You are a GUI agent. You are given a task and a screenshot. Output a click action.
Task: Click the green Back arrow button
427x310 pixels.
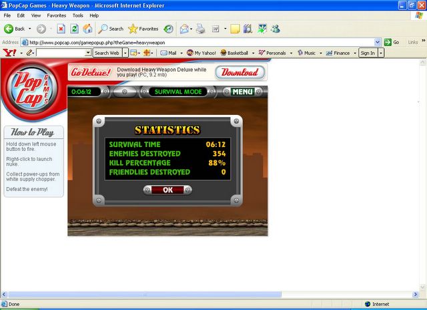9,29
